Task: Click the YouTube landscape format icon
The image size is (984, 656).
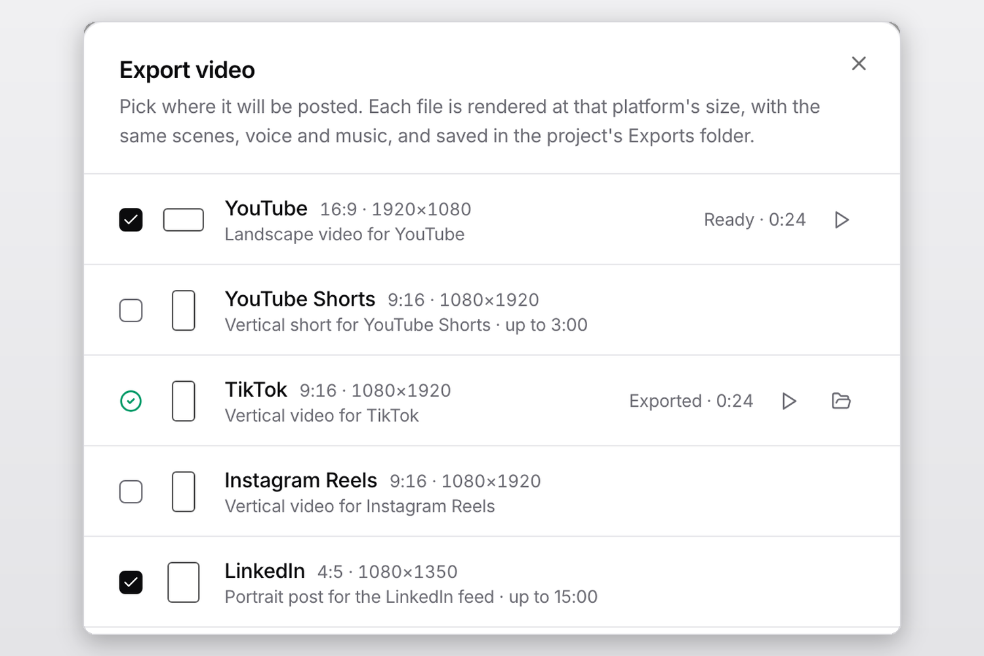Action: pos(184,220)
